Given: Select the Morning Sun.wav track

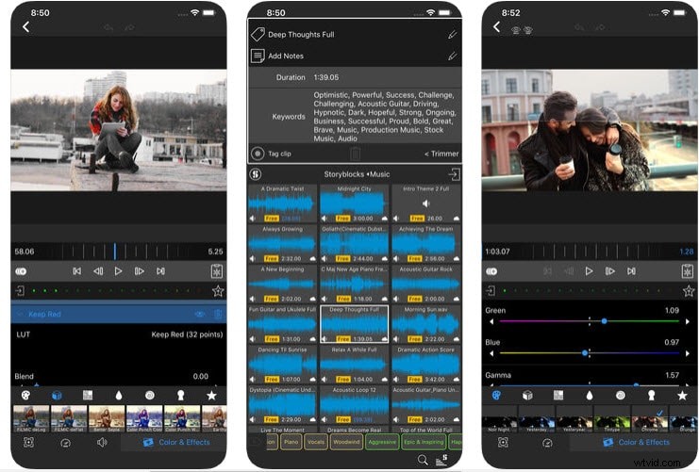Looking at the screenshot, I should point(426,324).
